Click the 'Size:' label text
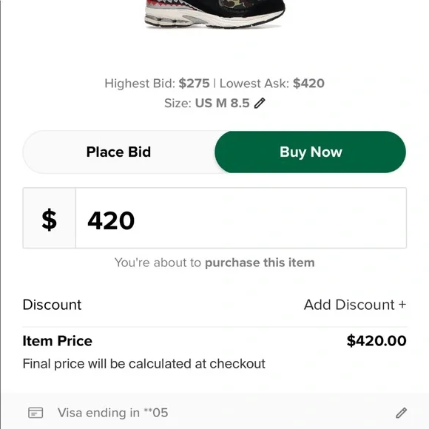Viewport: 429px width, 429px height. tap(178, 103)
